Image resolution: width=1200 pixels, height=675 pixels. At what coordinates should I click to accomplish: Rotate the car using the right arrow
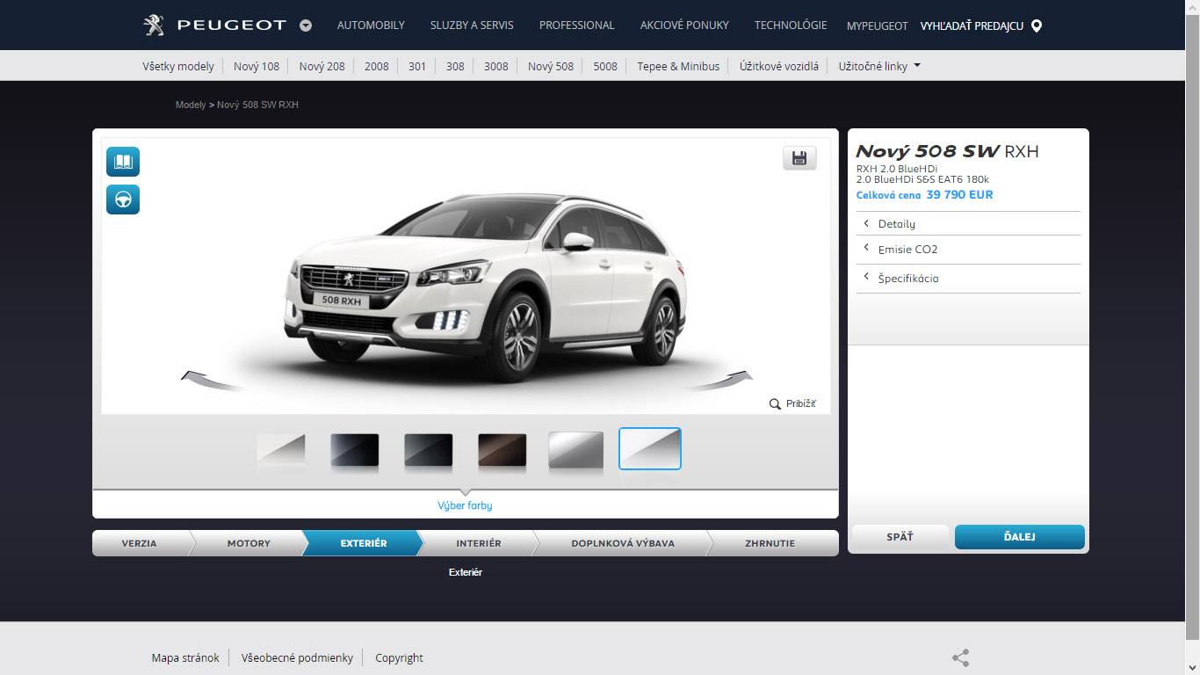(722, 380)
